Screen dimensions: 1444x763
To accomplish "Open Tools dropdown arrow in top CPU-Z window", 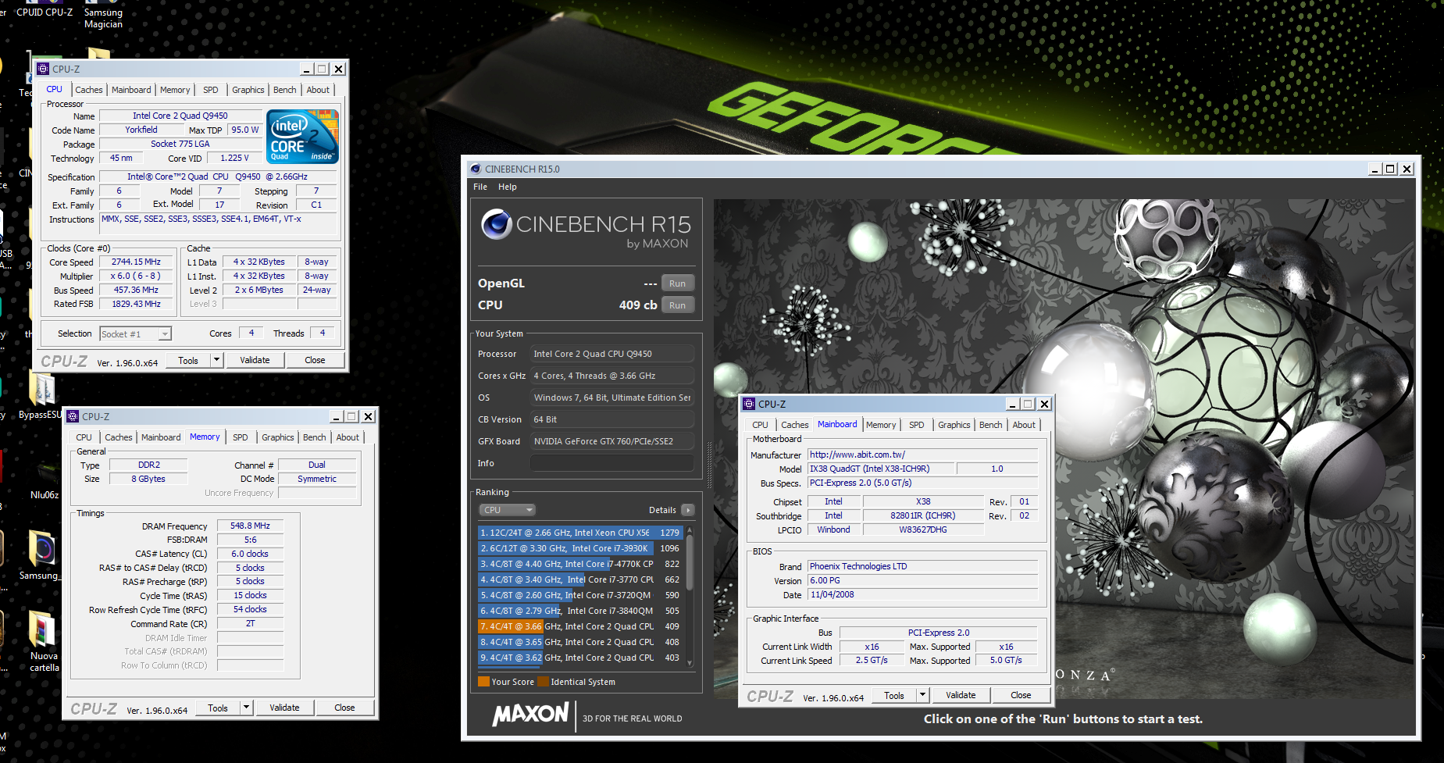I will (216, 360).
